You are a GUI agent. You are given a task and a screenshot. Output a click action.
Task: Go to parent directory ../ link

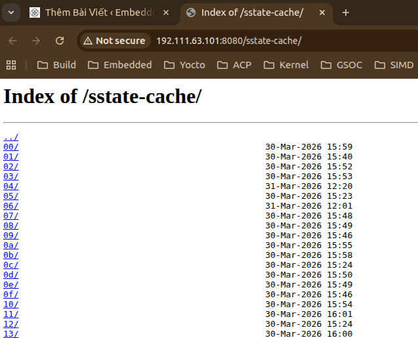tap(11, 137)
